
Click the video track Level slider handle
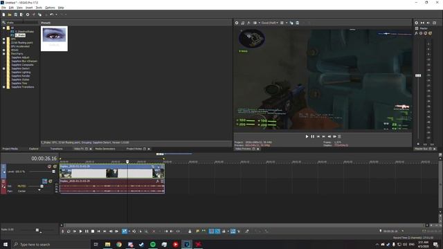tap(54, 172)
